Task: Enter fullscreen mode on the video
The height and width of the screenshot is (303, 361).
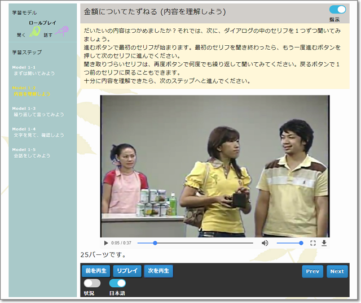Action: pos(312,243)
